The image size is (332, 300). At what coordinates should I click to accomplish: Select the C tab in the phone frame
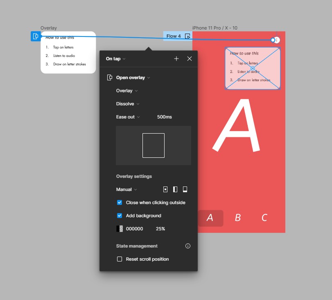point(264,218)
